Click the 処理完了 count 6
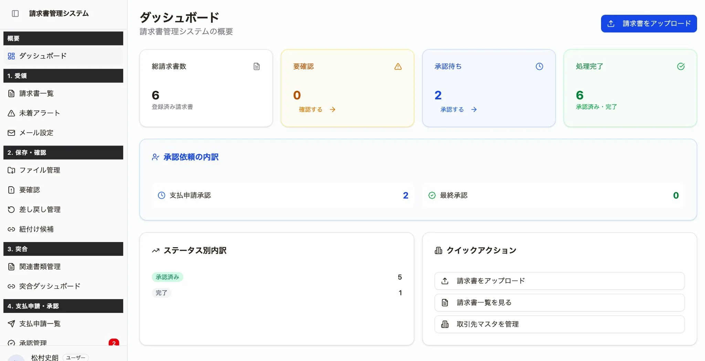 coord(580,95)
